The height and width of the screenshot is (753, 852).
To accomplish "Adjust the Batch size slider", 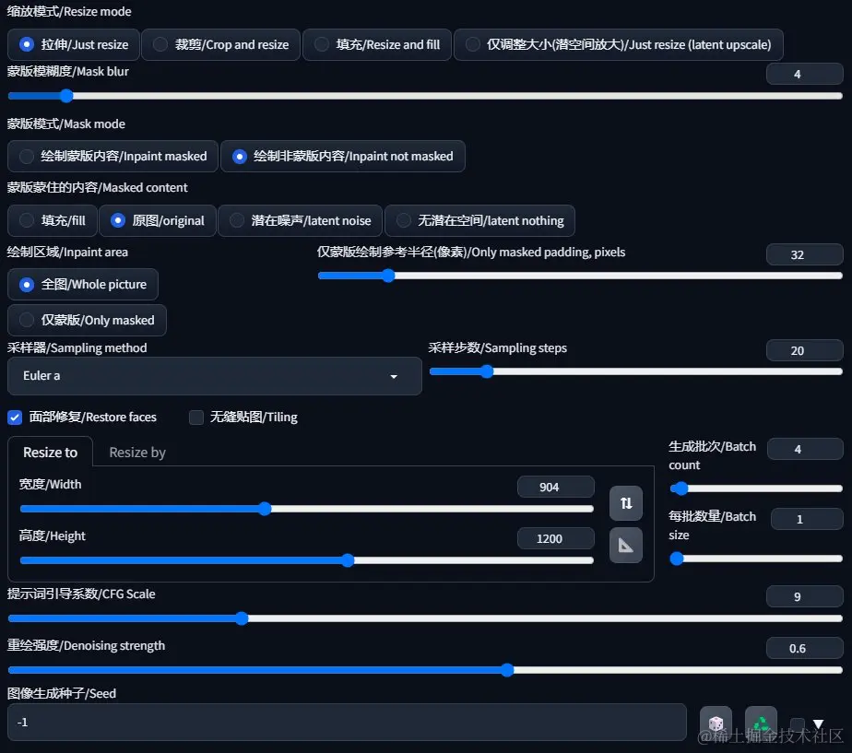I will coord(756,559).
